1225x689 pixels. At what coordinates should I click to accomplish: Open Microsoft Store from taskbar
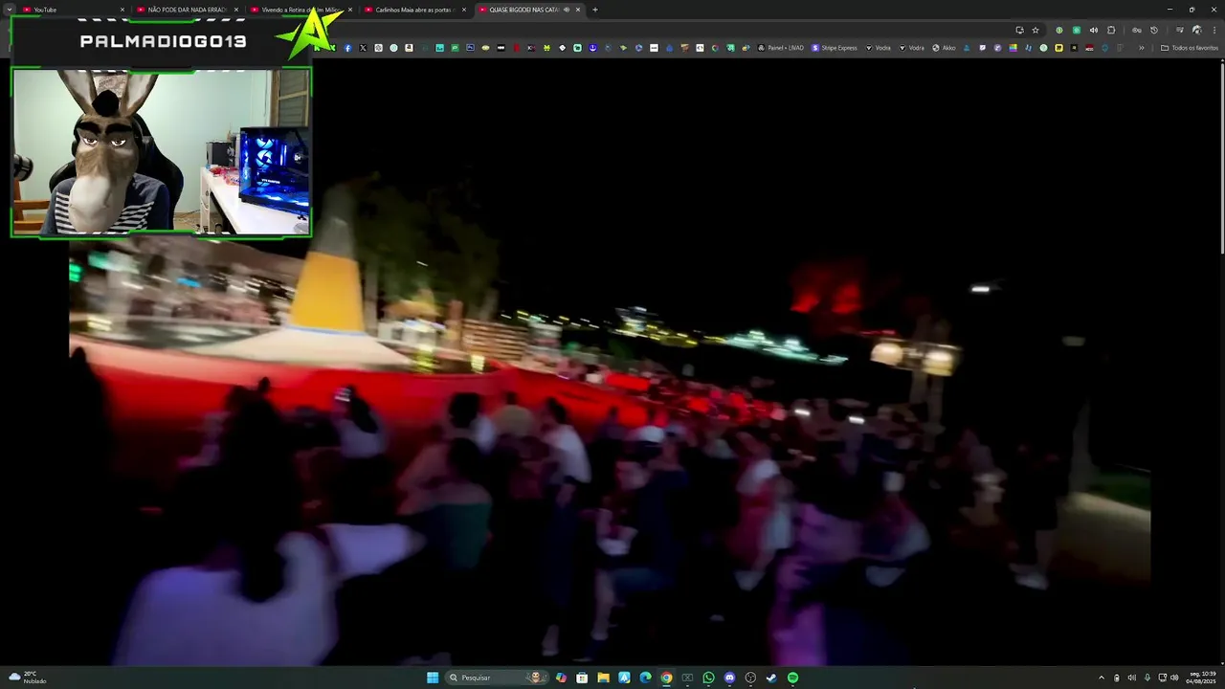(582, 678)
